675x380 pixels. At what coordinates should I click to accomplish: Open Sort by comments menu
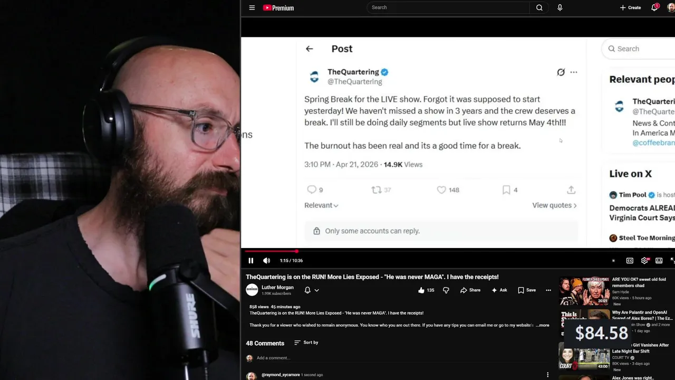click(x=306, y=343)
